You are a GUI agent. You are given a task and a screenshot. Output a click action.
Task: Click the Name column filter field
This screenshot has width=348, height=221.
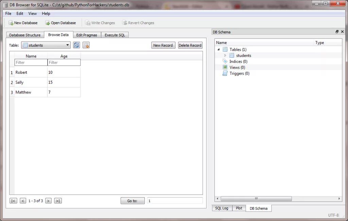coord(31,63)
